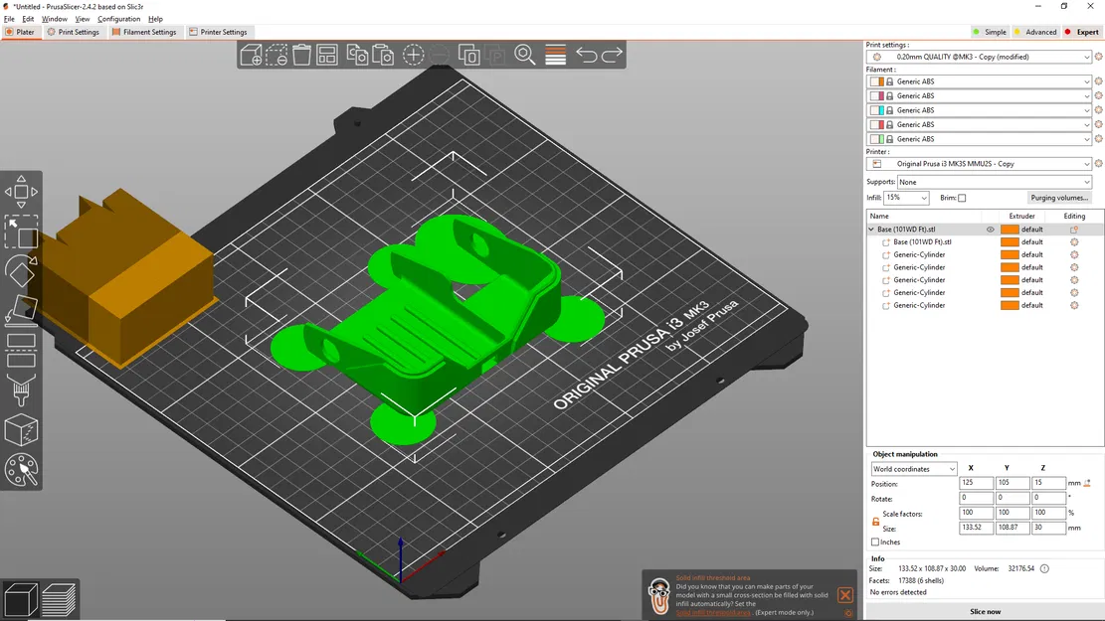This screenshot has height=621, width=1105.
Task: Click the Paste toolbar icon
Action: (383, 55)
